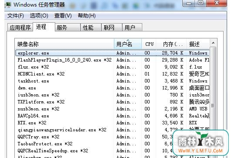Switch to the 联网 tab
This screenshot has height=158, width=231.
point(112,27)
